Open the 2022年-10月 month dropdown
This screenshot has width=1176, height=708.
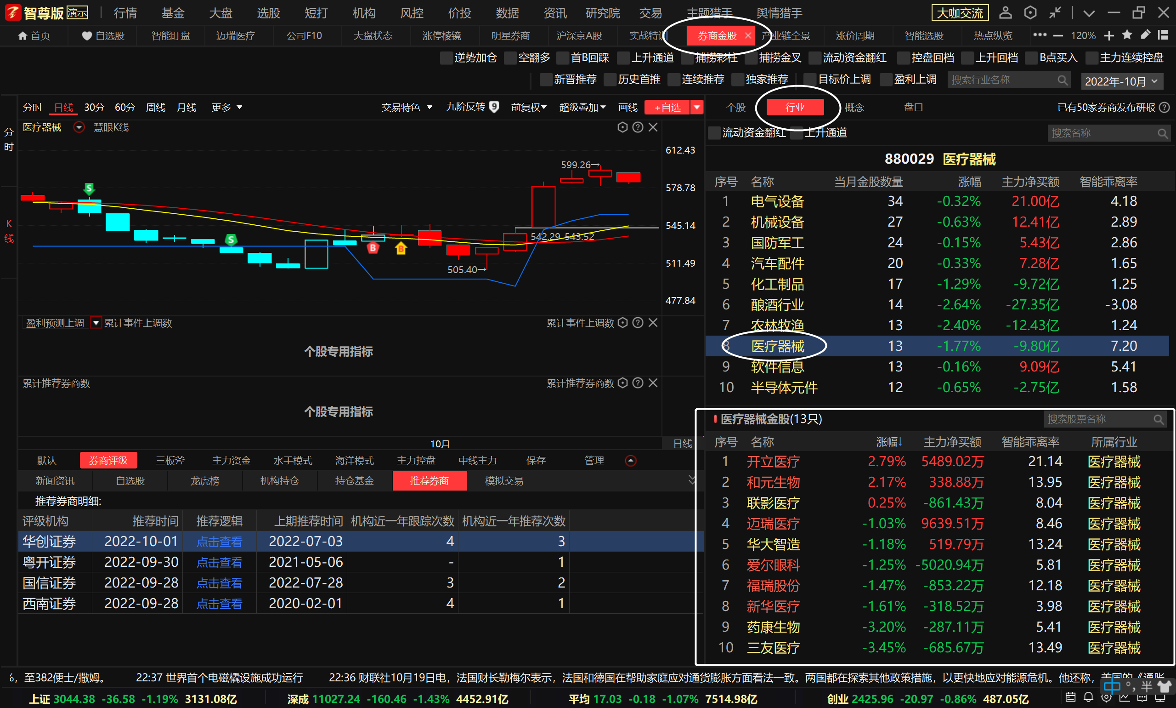point(1122,81)
